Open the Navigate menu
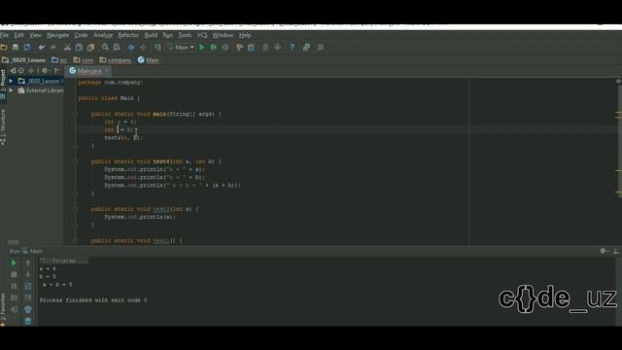622x350 pixels. click(57, 35)
